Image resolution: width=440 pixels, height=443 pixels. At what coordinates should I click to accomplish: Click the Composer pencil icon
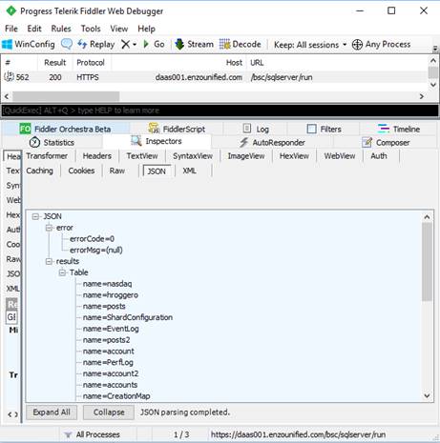[x=367, y=142]
